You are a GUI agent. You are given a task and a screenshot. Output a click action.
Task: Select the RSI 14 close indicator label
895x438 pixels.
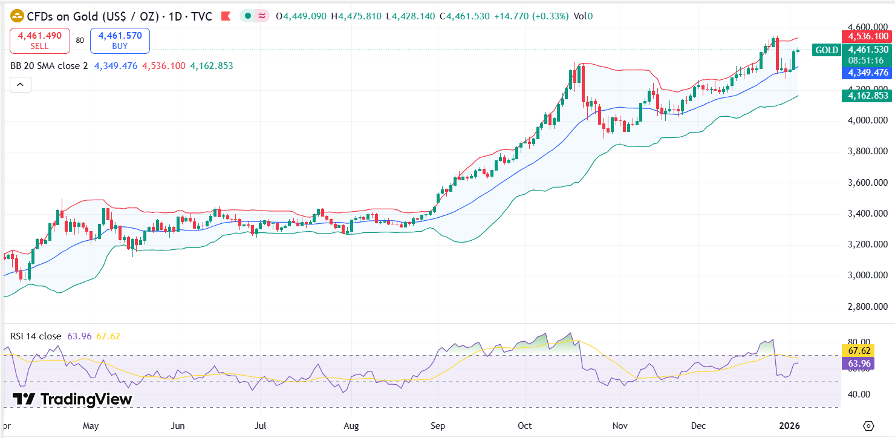click(x=34, y=336)
